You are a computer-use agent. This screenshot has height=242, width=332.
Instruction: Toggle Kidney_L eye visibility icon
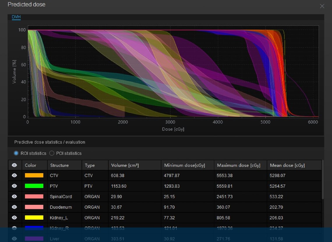point(14,218)
